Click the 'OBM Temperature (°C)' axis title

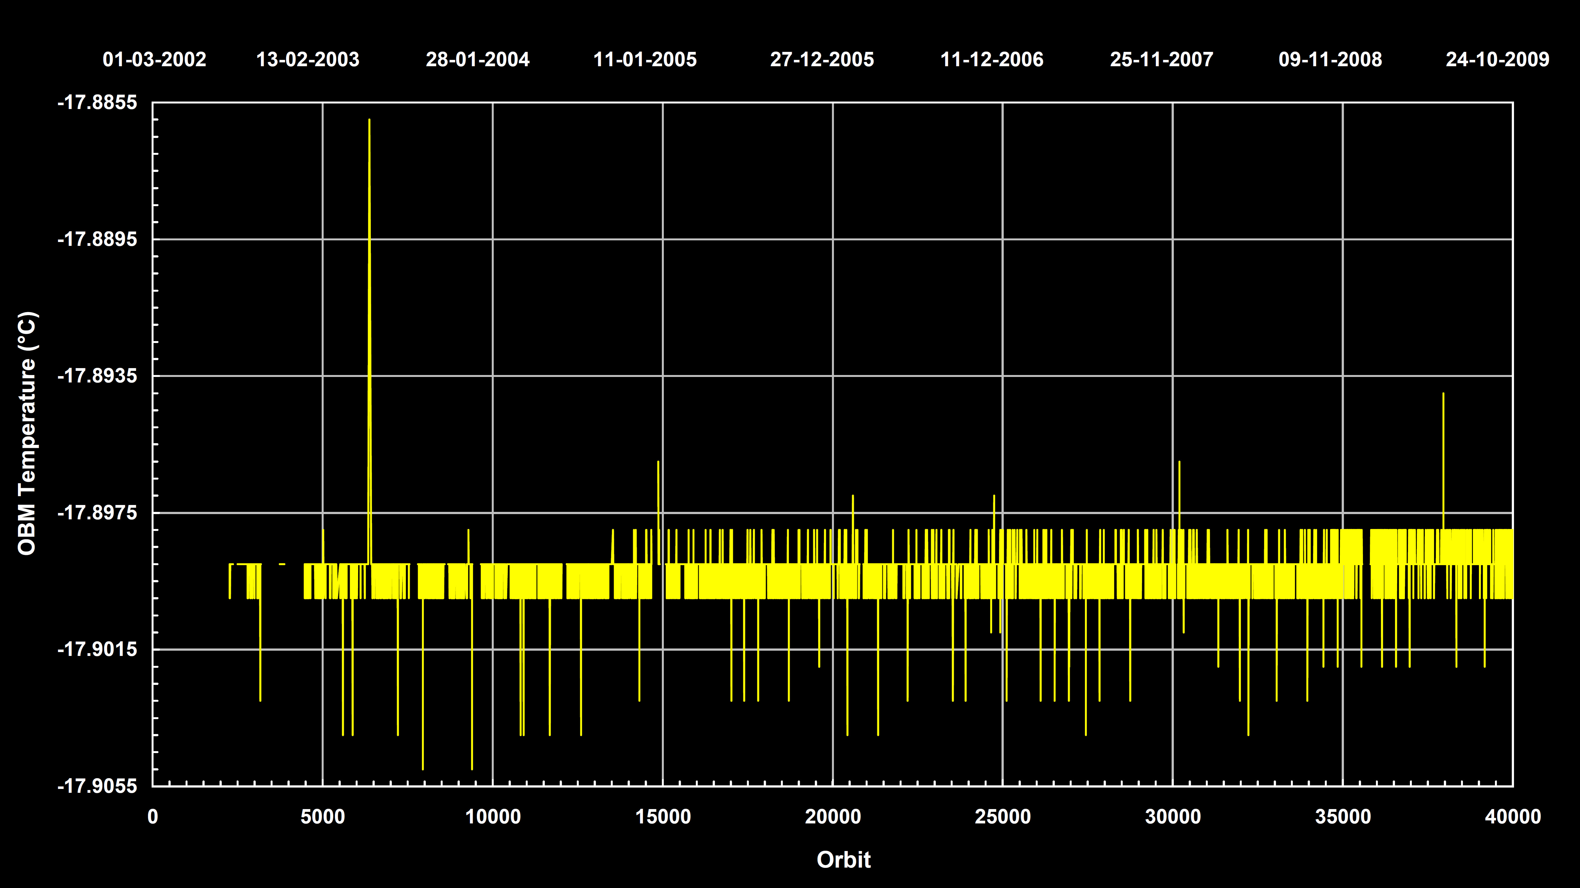[x=27, y=433]
